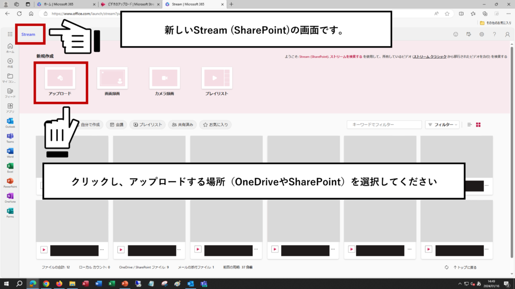
Task: Open the ストリーム クラシック link
Action: tap(430, 57)
